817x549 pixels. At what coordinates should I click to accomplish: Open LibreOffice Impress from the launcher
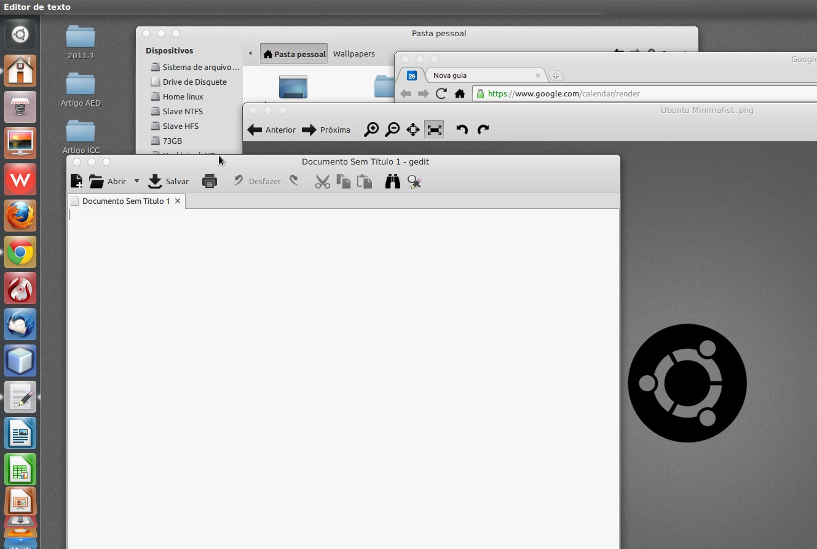20,502
